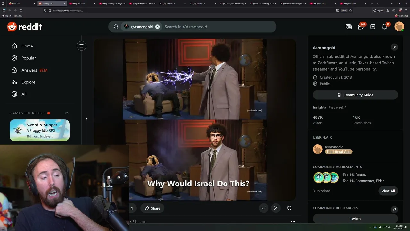Image resolution: width=410 pixels, height=231 pixels.
Task: Open a new browser tab with plus
Action: coord(372,4)
